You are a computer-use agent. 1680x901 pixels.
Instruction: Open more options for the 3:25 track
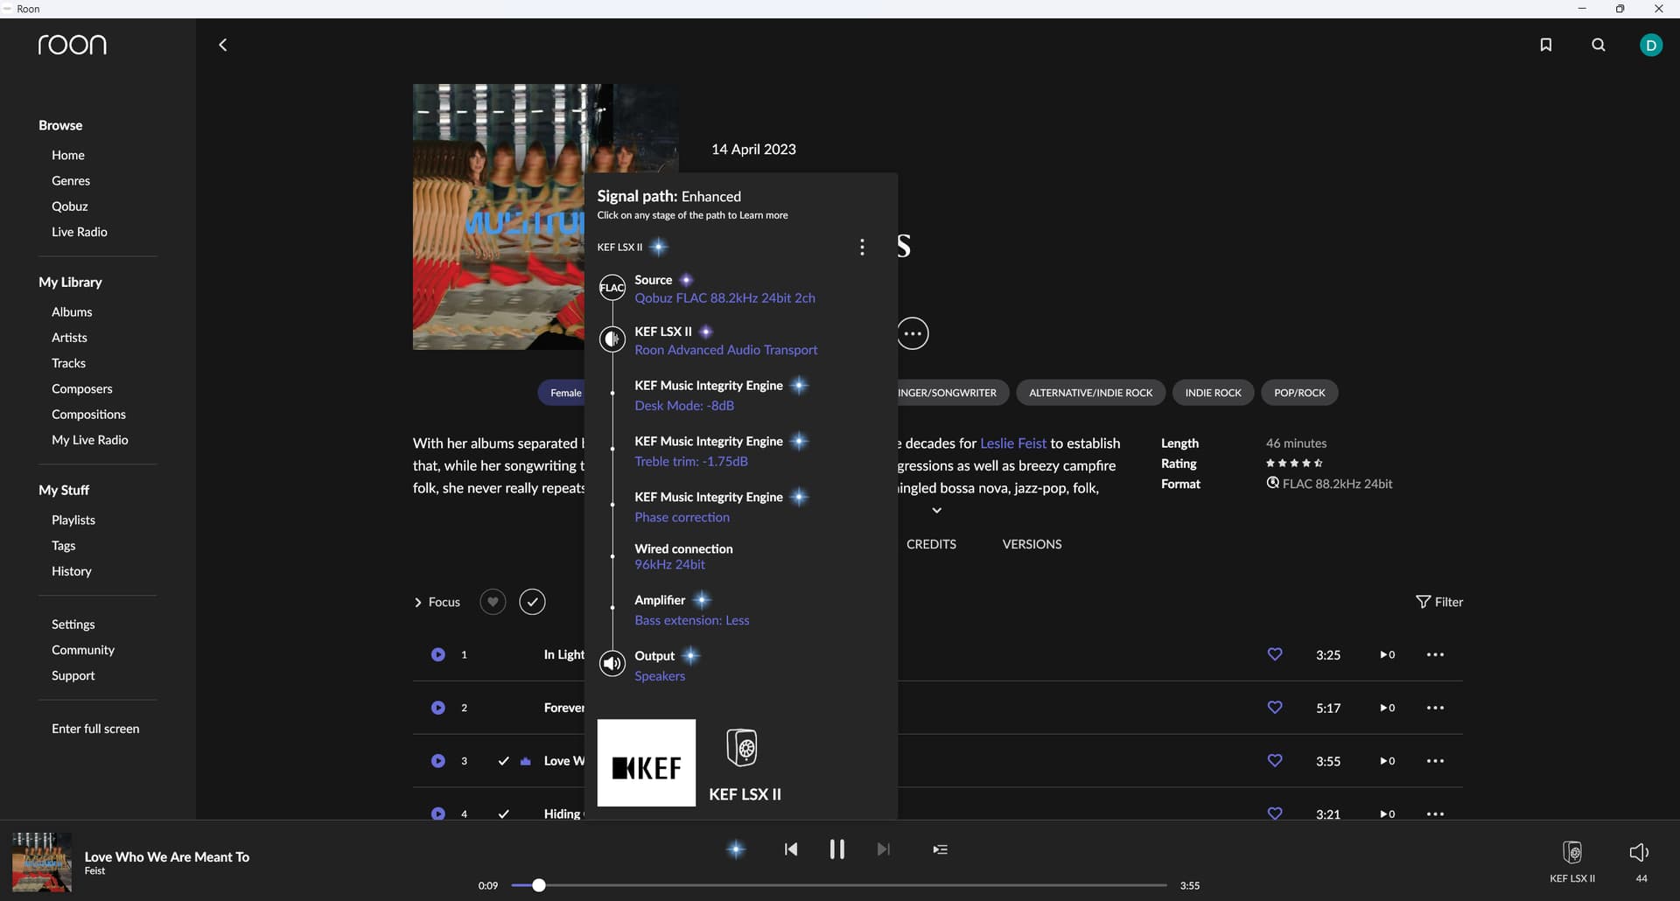point(1435,654)
